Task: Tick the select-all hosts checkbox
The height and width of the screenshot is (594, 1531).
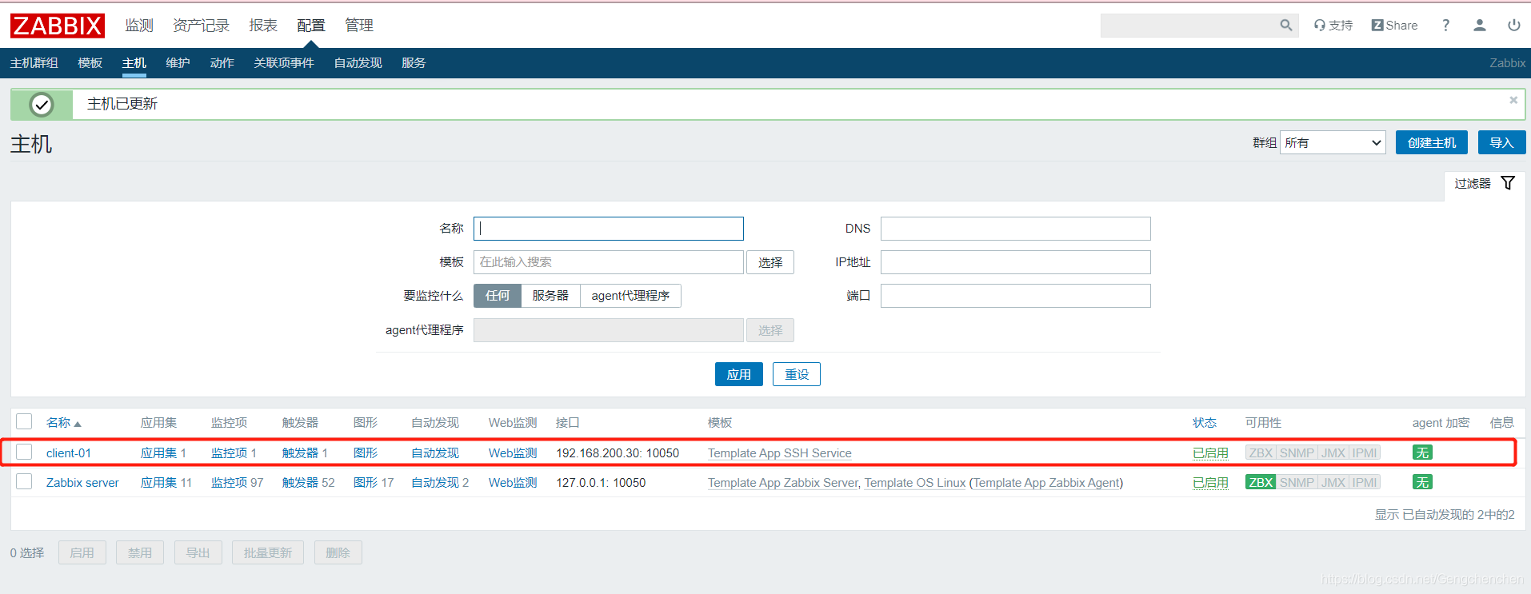Action: coord(24,421)
